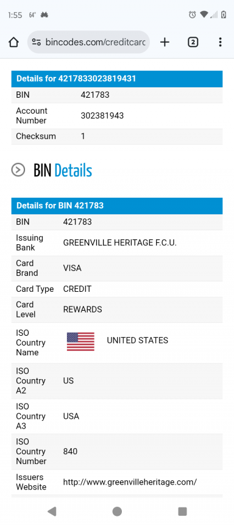Tap the Android back navigation button

click(51, 512)
